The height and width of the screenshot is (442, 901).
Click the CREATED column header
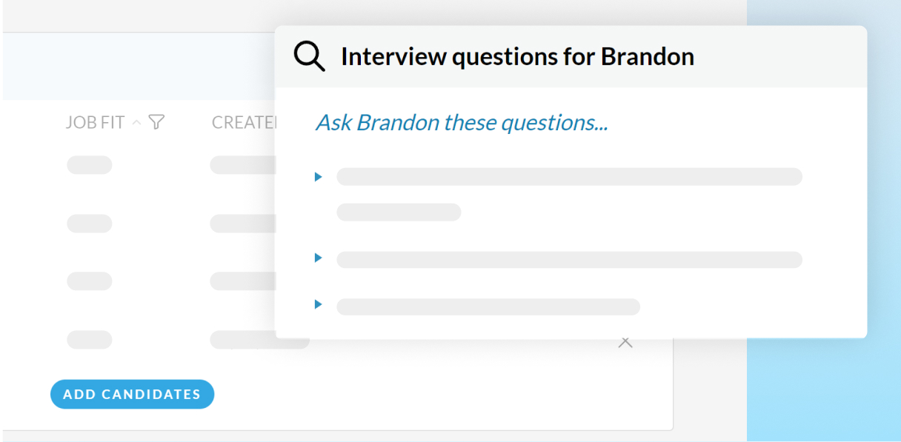click(243, 123)
